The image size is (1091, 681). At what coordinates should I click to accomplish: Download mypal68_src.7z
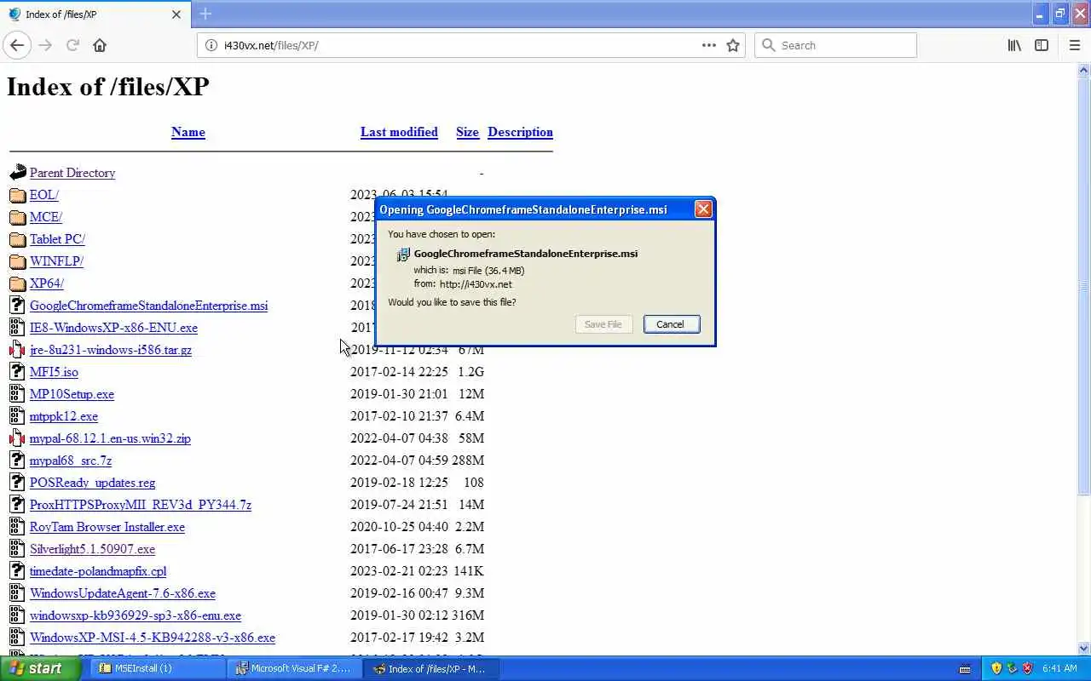(x=71, y=461)
